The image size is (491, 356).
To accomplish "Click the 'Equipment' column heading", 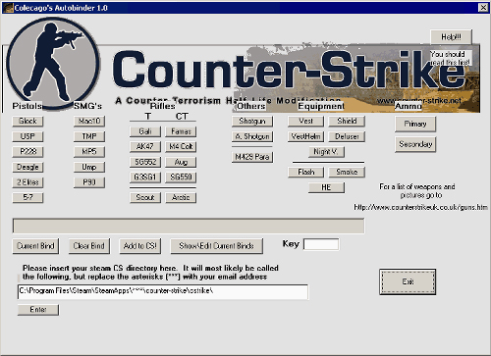I will (321, 106).
